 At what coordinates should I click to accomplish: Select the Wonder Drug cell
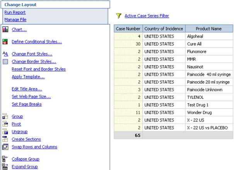[209, 112]
